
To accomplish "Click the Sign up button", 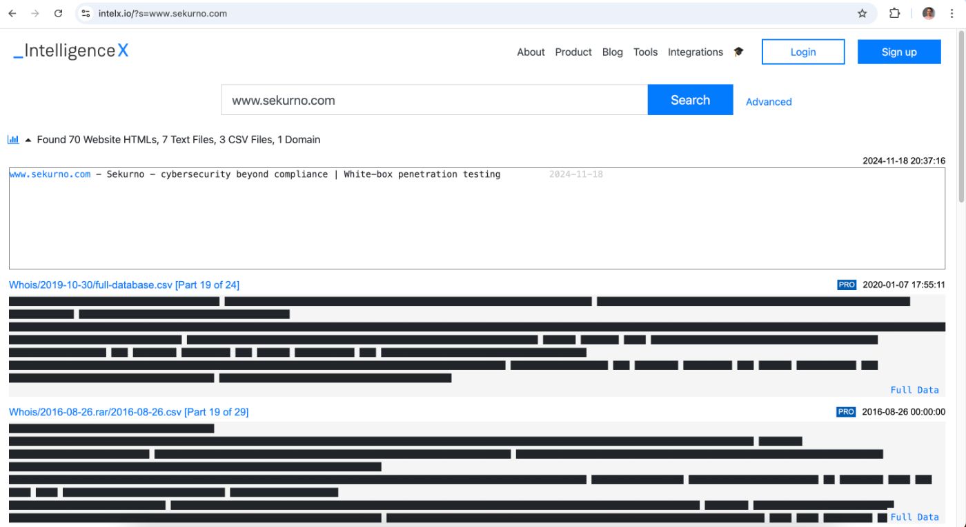I will (x=899, y=52).
